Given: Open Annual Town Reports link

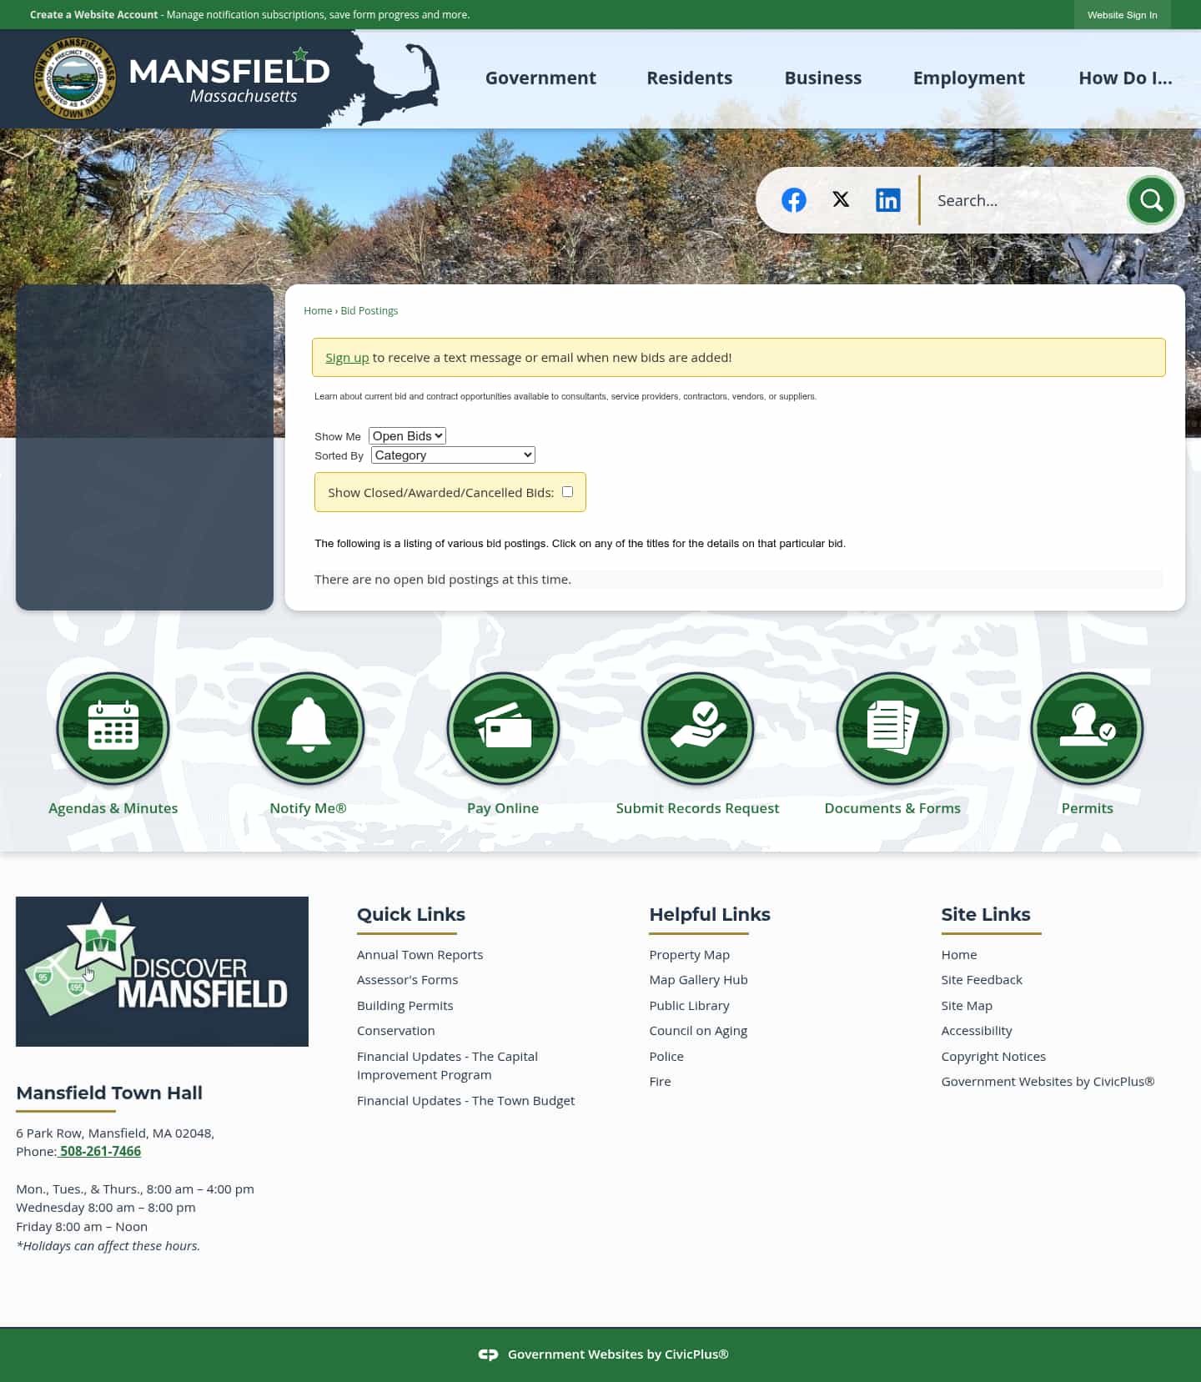Looking at the screenshot, I should (420, 954).
